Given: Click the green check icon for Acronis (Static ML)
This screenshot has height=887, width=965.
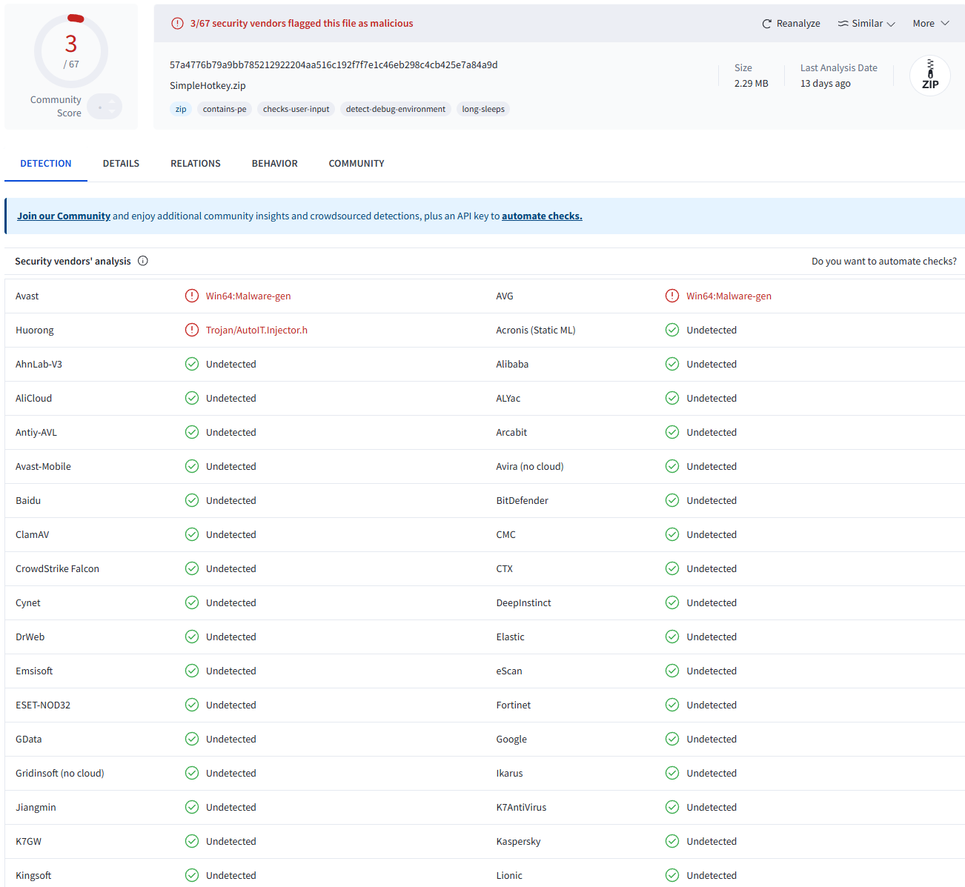Looking at the screenshot, I should [x=672, y=330].
